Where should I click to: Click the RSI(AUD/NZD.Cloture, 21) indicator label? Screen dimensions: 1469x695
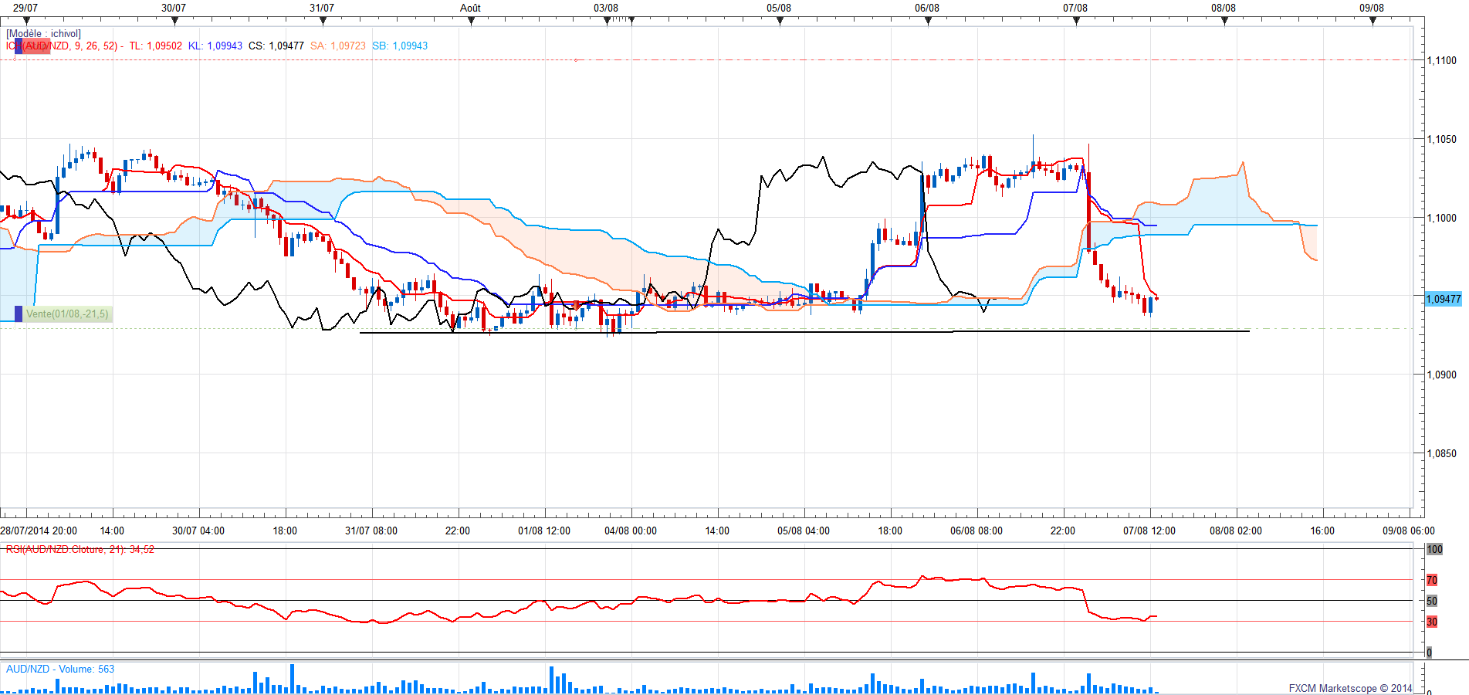pyautogui.click(x=80, y=550)
